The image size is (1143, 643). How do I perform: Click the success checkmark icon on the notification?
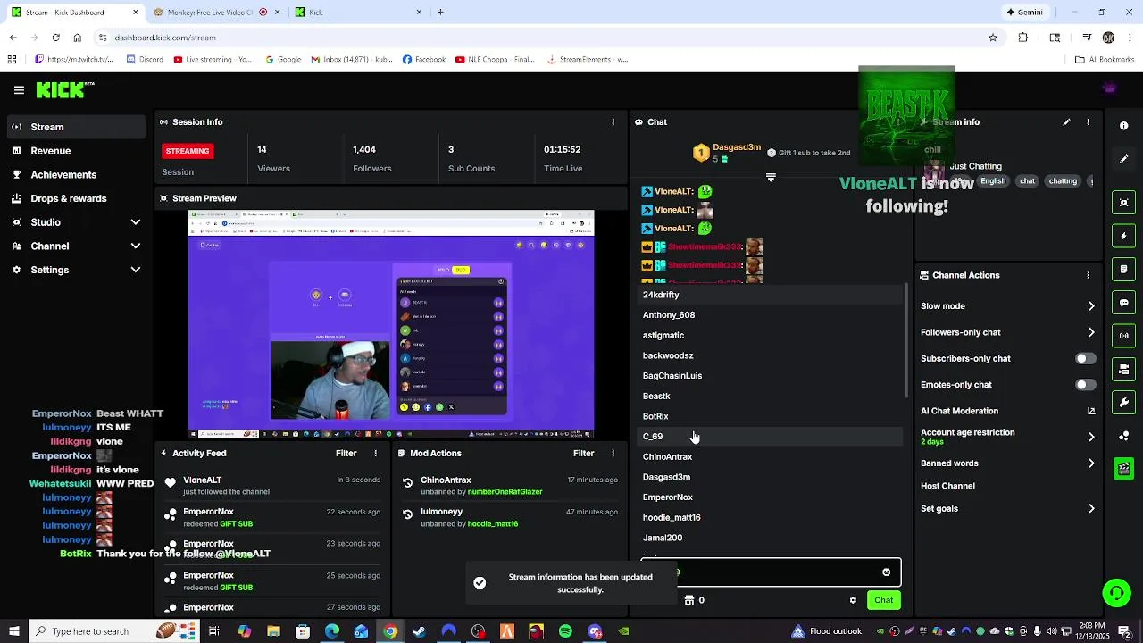480,583
